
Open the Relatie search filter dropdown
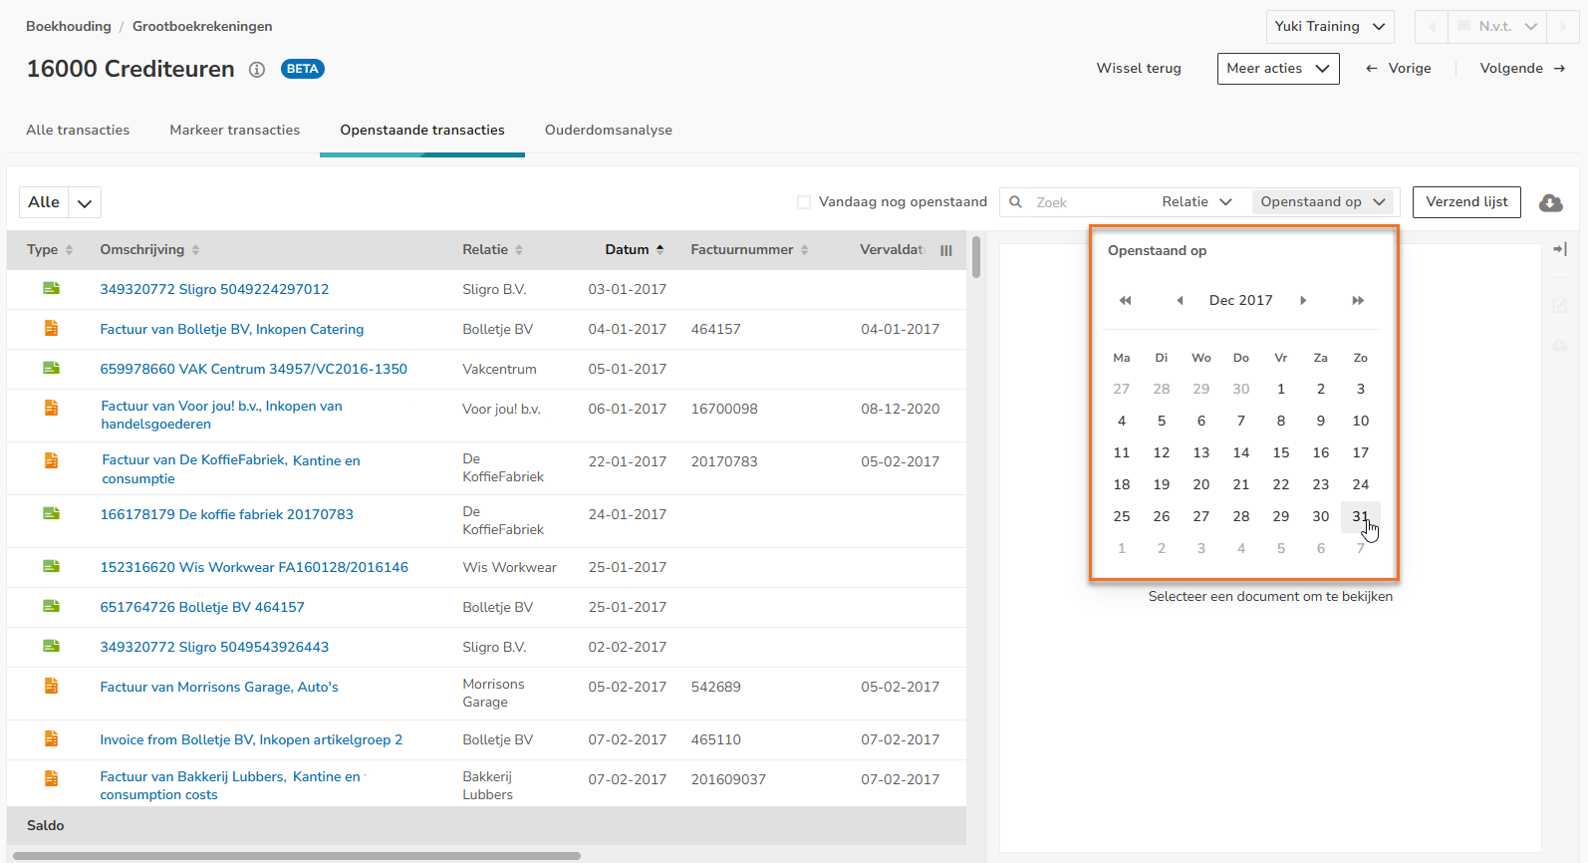click(1196, 202)
